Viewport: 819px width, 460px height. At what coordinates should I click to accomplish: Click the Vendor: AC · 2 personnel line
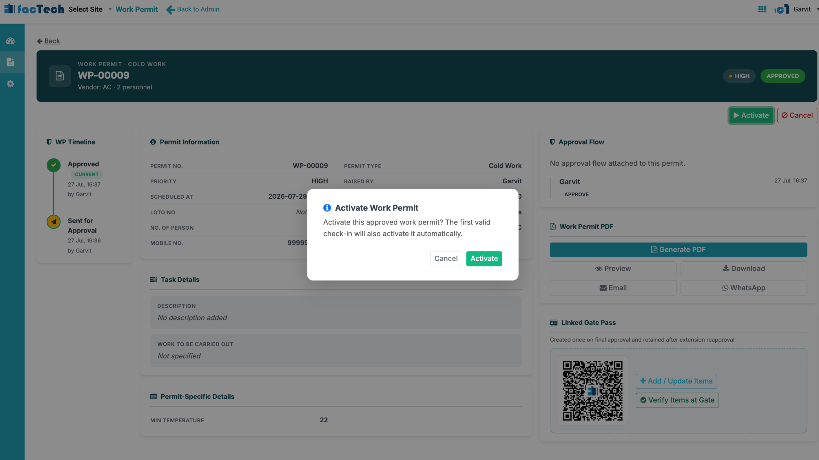pos(115,87)
